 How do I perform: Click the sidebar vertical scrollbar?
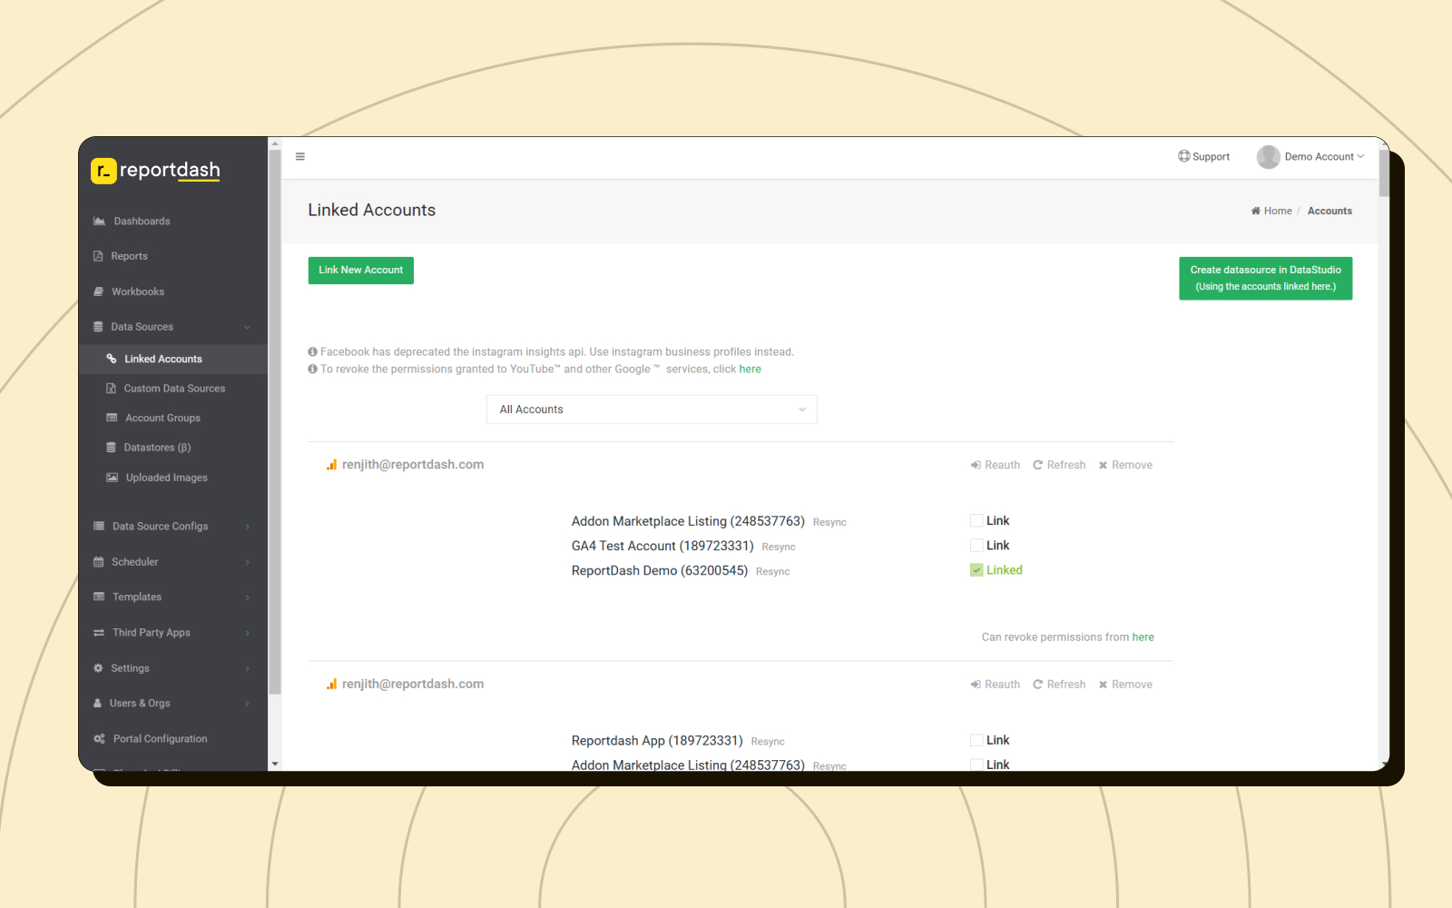(x=275, y=422)
